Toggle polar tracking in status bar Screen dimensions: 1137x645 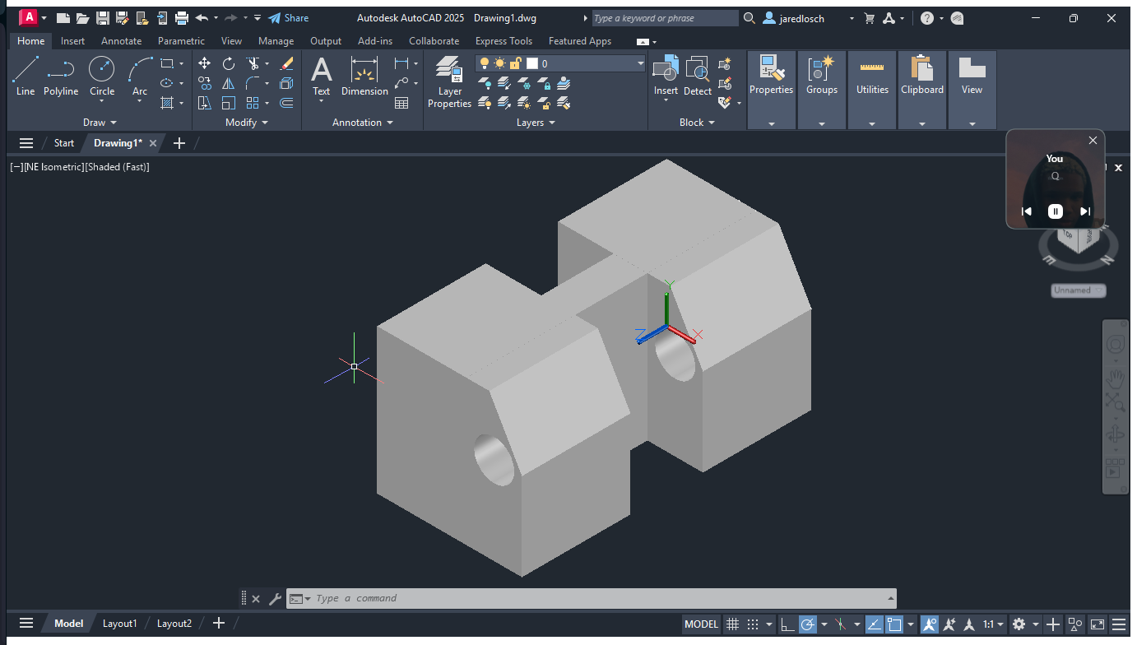click(x=808, y=624)
